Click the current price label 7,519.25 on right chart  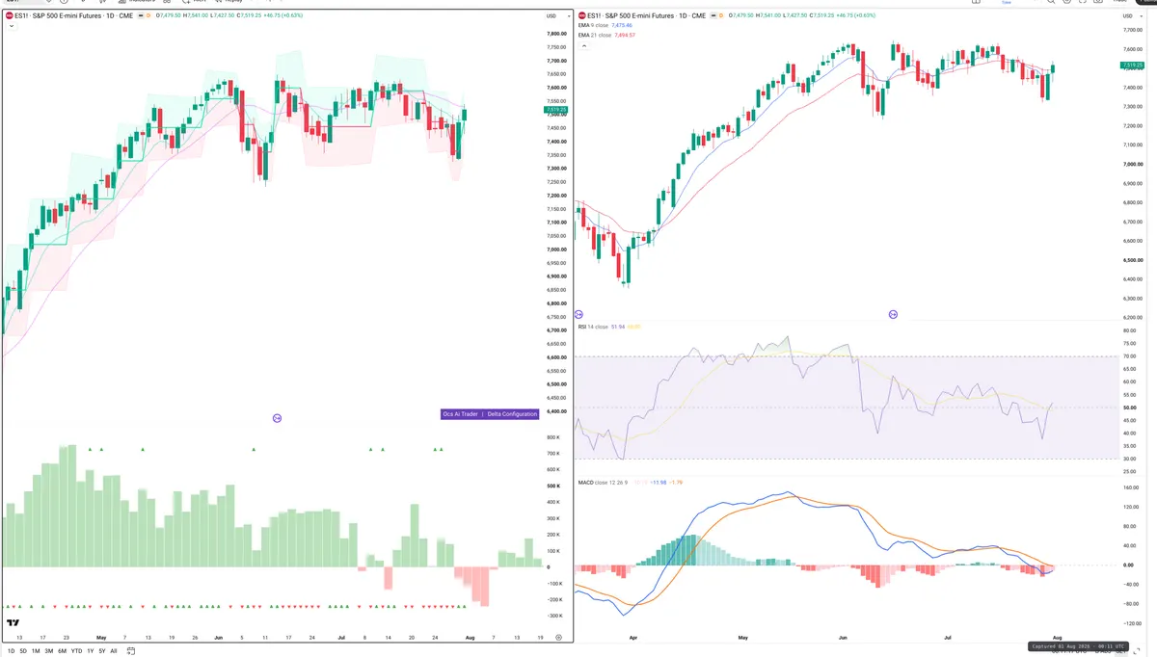pos(1134,66)
